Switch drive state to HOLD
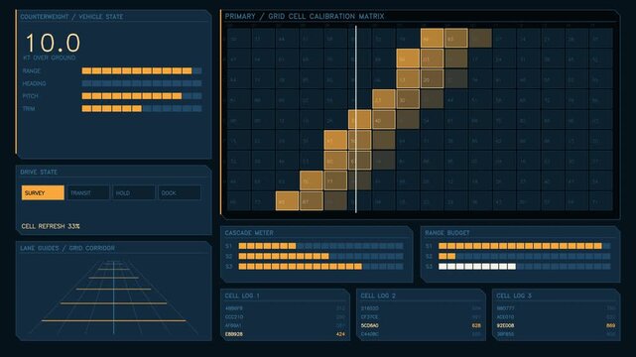The height and width of the screenshot is (357, 636). point(134,193)
